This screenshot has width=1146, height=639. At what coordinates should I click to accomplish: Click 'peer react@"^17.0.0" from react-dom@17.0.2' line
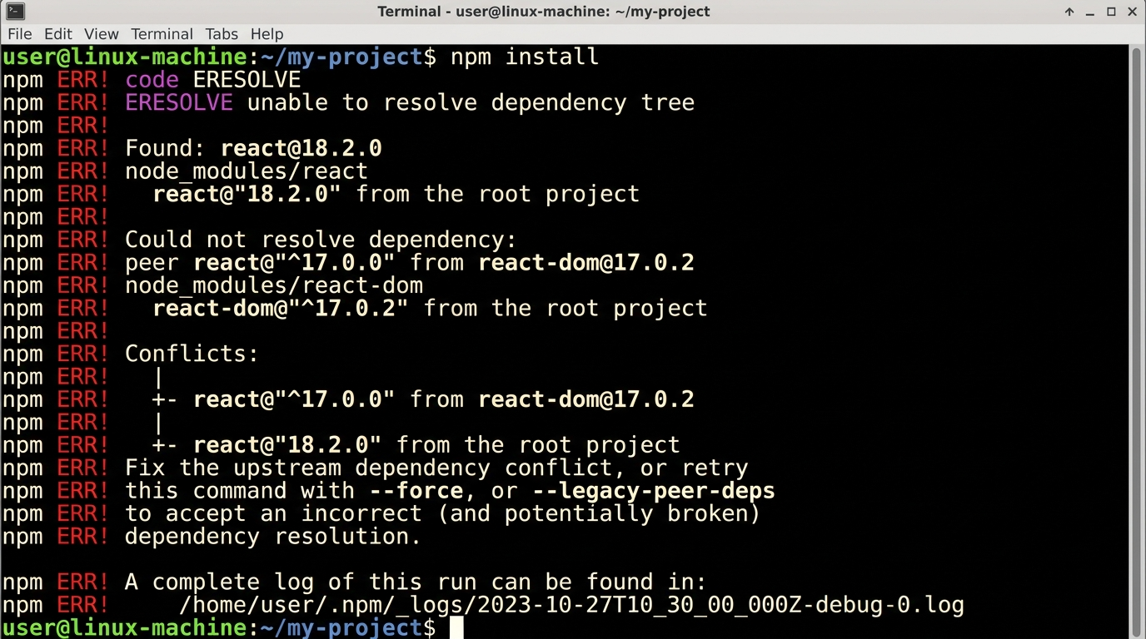410,263
